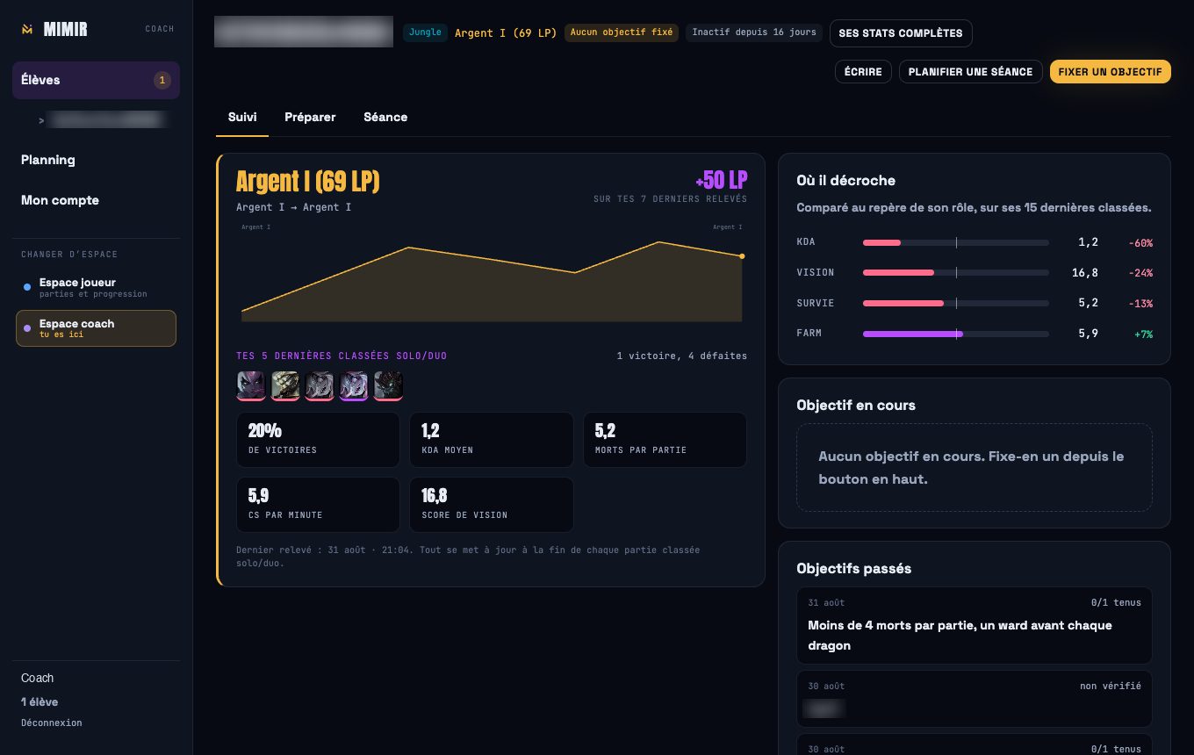Open the first champion icon in recent matches
Image resolution: width=1194 pixels, height=755 pixels.
[x=250, y=385]
